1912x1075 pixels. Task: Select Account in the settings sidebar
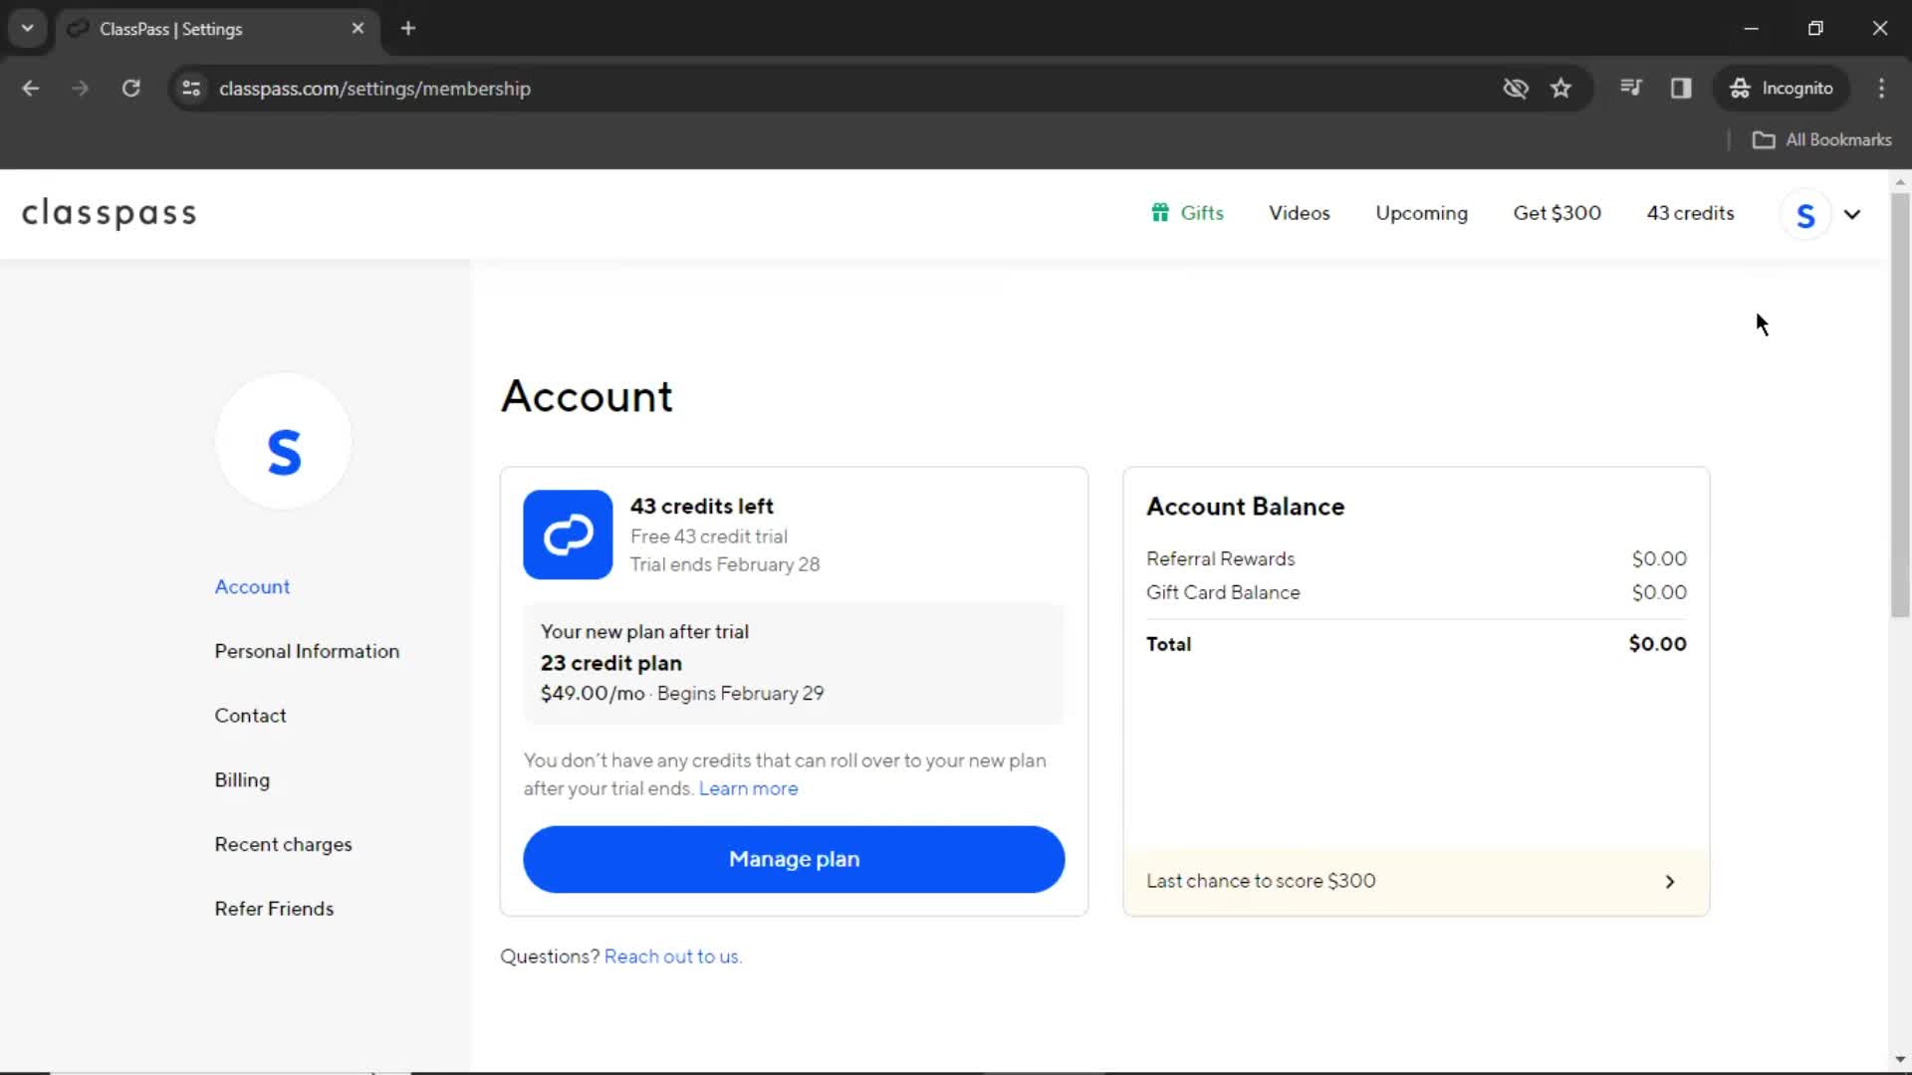[x=252, y=587]
